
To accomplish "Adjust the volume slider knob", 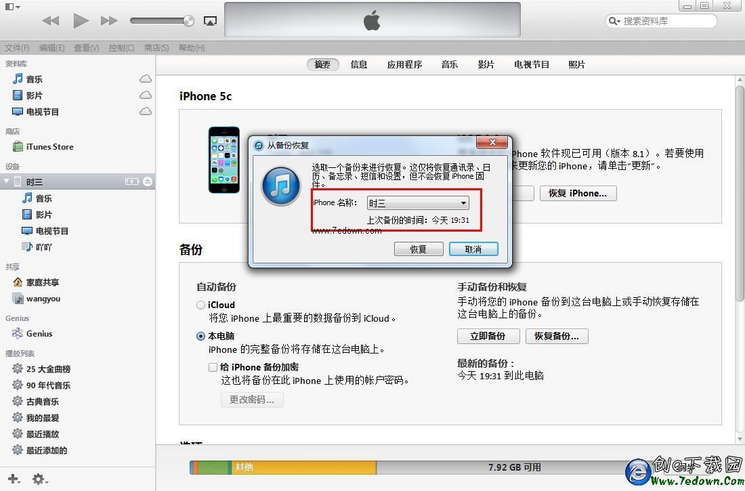I will (x=189, y=20).
